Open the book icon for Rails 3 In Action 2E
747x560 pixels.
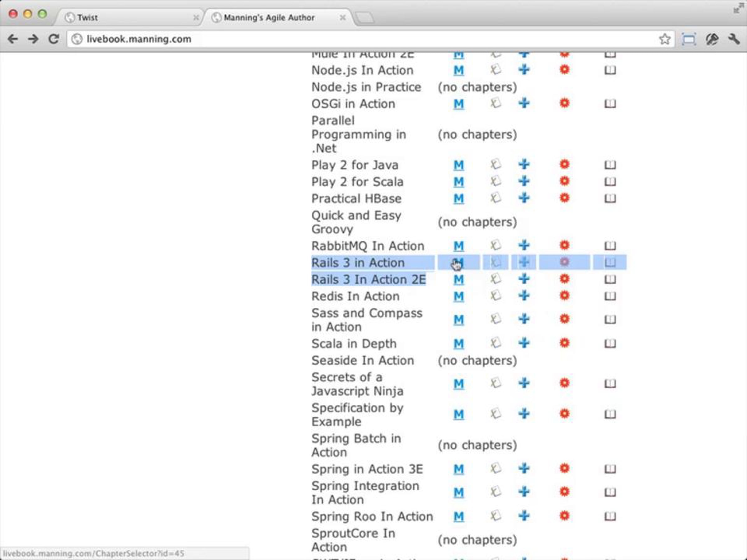610,279
